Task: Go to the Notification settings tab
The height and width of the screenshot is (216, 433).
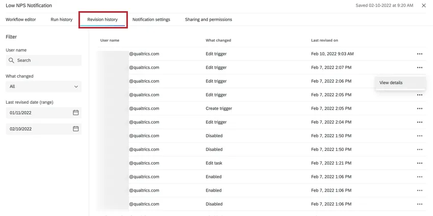Action: (151, 20)
